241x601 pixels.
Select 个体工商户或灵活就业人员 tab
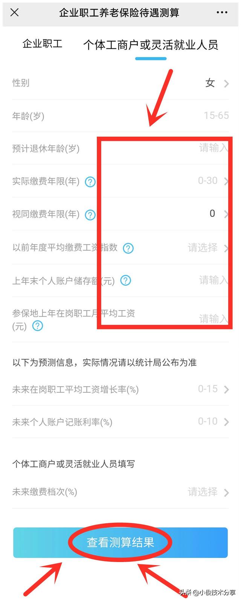tap(151, 45)
